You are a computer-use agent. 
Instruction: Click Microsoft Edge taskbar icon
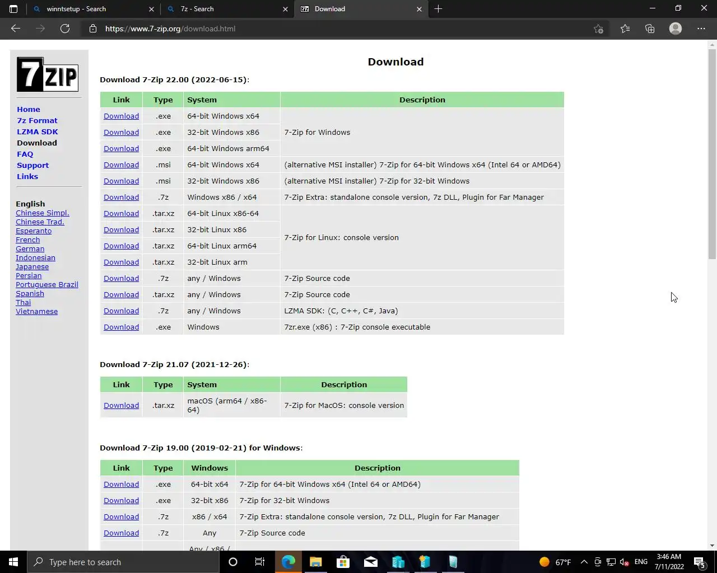[288, 562]
